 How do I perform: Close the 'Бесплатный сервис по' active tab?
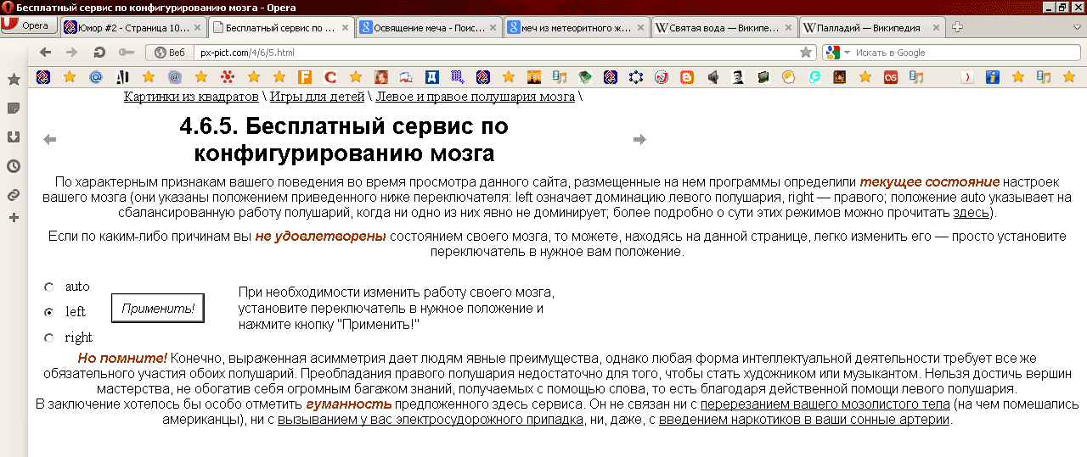point(345,27)
